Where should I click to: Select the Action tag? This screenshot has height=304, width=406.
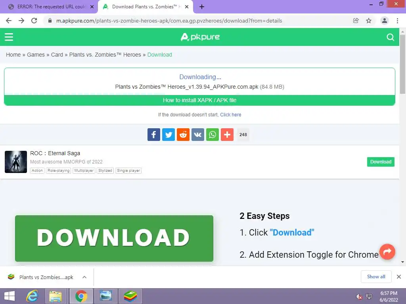[37, 171]
